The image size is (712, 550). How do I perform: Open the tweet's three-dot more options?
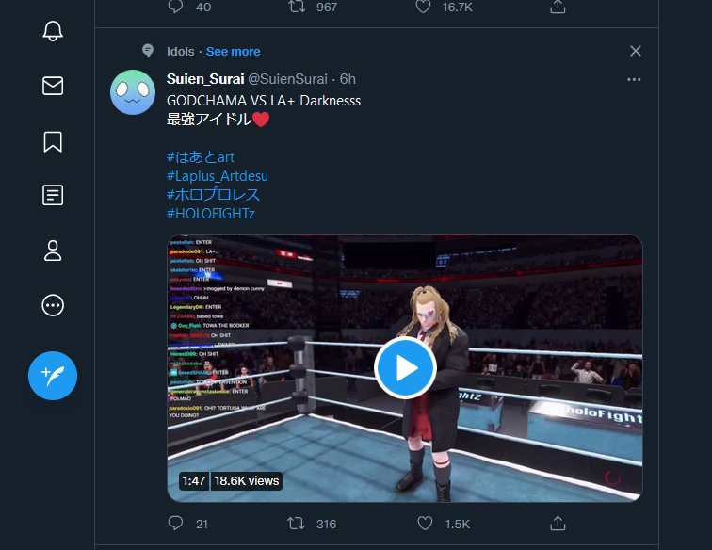(635, 79)
